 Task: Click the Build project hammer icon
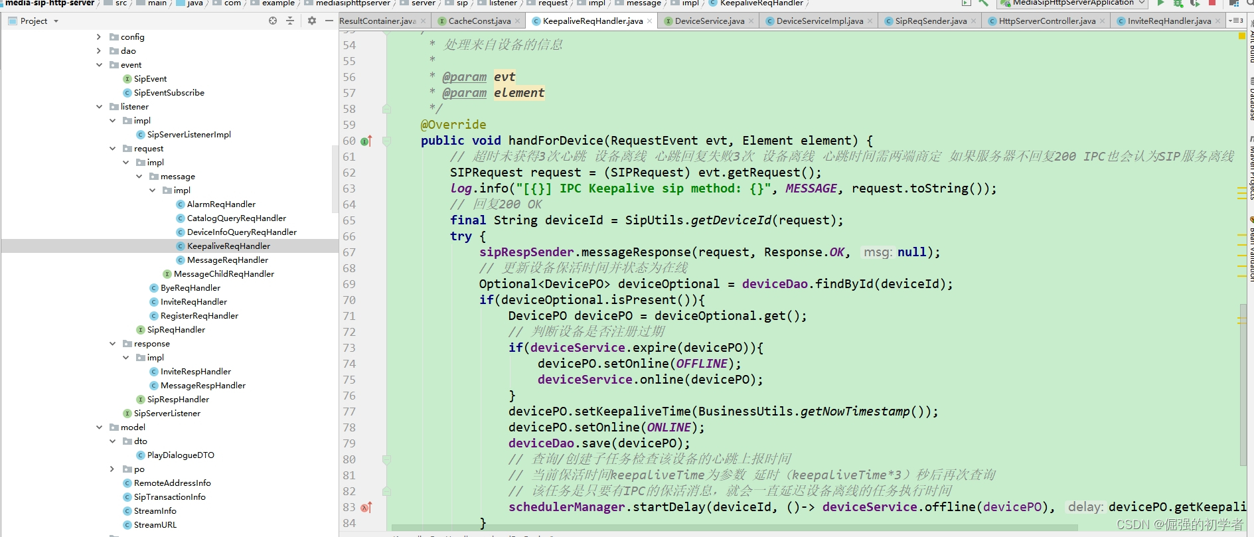[x=984, y=3]
